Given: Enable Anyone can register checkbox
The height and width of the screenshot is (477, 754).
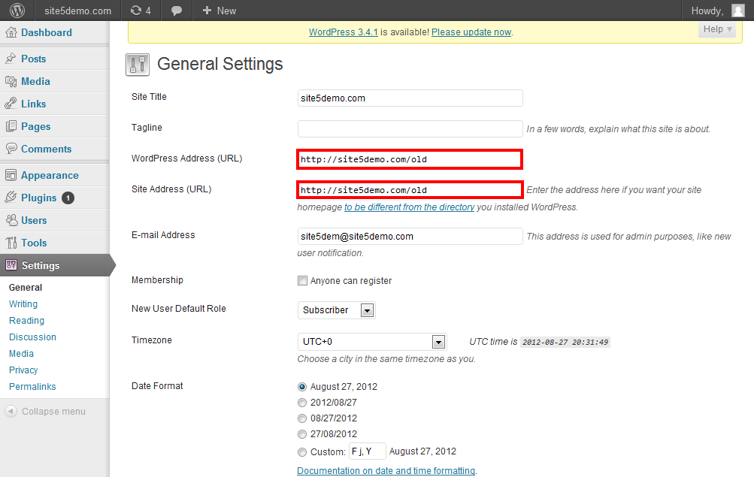Looking at the screenshot, I should click(302, 280).
